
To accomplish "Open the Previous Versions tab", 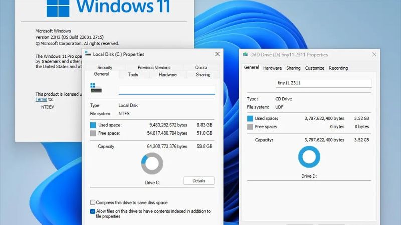I will pos(154,67).
